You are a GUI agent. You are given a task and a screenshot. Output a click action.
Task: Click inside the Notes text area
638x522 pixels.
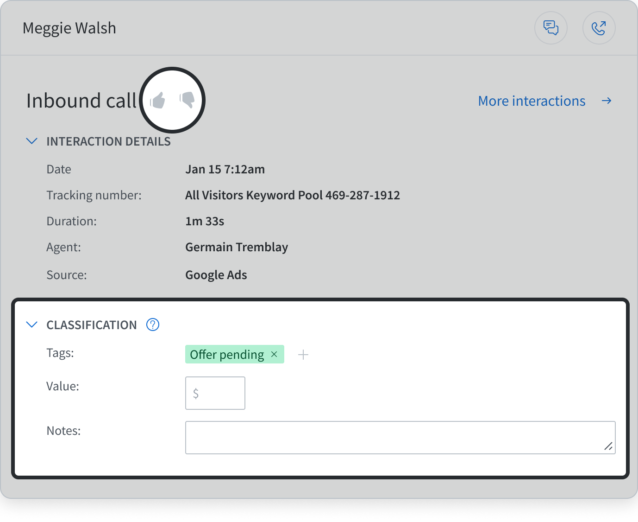pyautogui.click(x=400, y=437)
